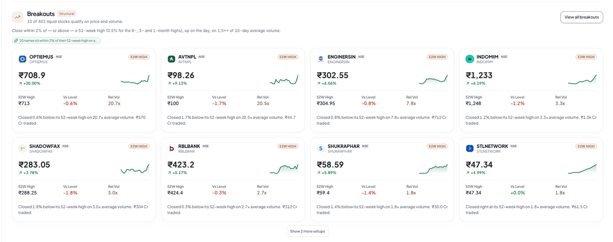Click the 20.7x Rel Vol value
The width and height of the screenshot is (613, 242).
coord(114,103)
